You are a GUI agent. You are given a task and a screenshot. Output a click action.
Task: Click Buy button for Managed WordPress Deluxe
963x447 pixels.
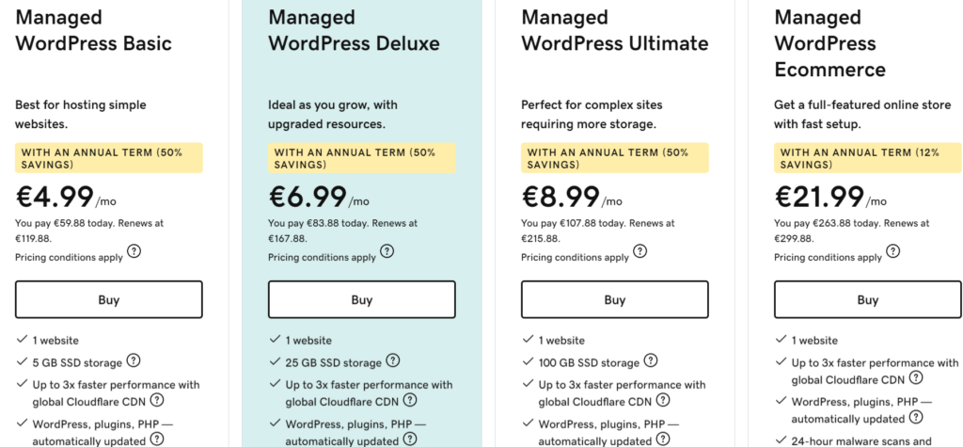pyautogui.click(x=362, y=299)
